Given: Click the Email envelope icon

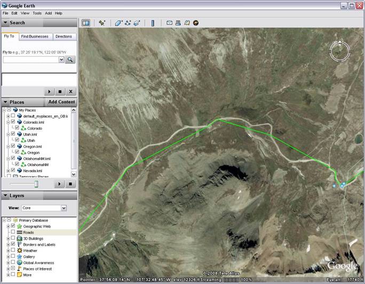Looking at the screenshot, I should pos(170,23).
